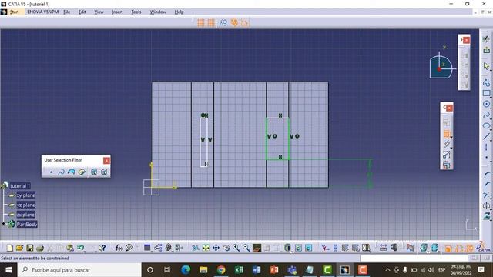The width and height of the screenshot is (493, 277).
Task: Toggle Dimensional Constraints in Sketch tools
Action: coord(244,22)
